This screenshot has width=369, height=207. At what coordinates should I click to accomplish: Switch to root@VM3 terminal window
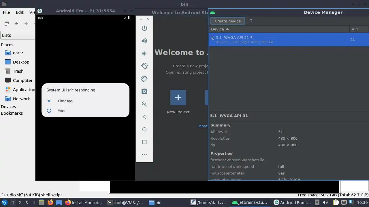[125, 202]
